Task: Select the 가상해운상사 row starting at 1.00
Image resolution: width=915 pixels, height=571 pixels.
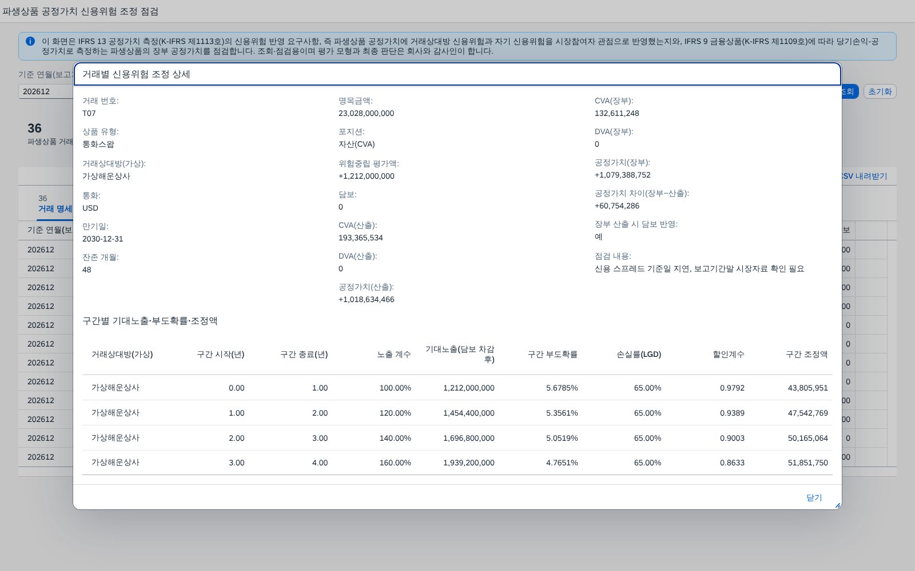Action: (457, 413)
